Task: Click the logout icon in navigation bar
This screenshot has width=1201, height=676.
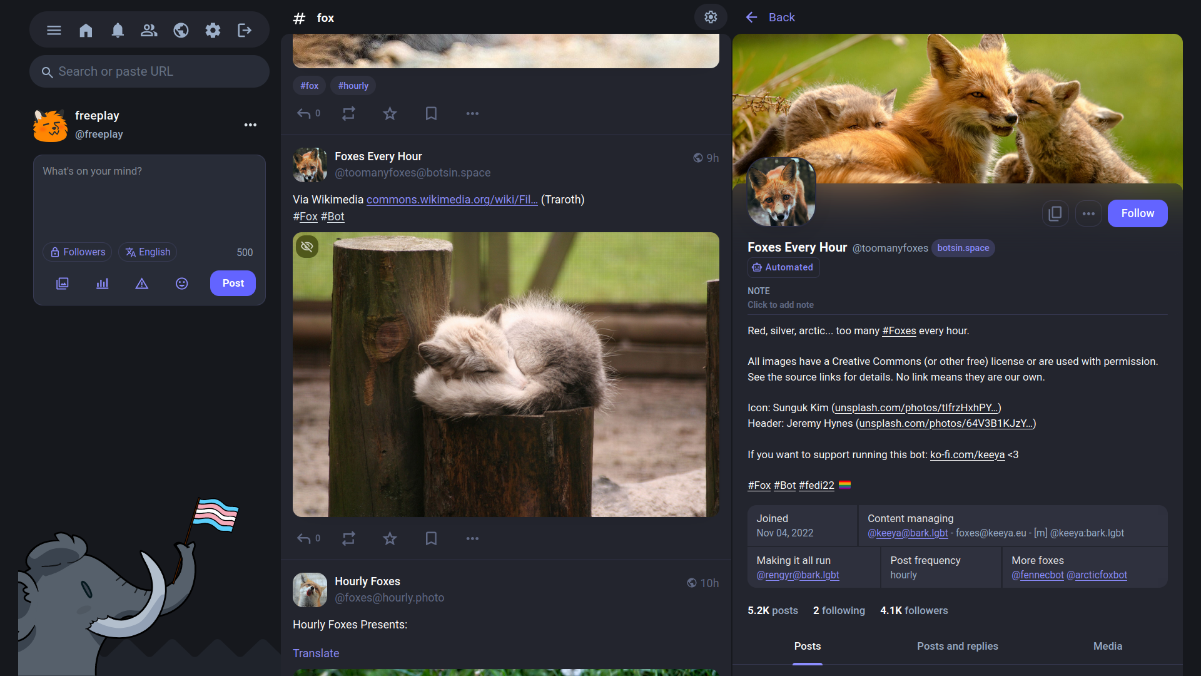Action: click(245, 30)
